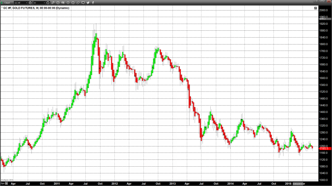Expand the GC #F symbol dropdown arrow
The width and height of the screenshot is (332, 186).
(27, 3)
